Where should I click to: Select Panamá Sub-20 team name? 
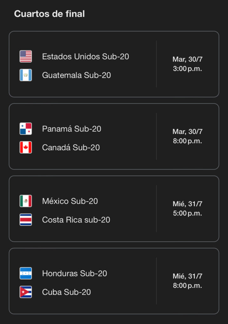pyautogui.click(x=72, y=129)
